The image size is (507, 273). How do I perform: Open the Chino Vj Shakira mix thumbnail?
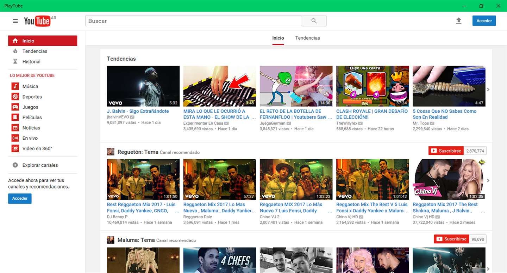pyautogui.click(x=449, y=179)
